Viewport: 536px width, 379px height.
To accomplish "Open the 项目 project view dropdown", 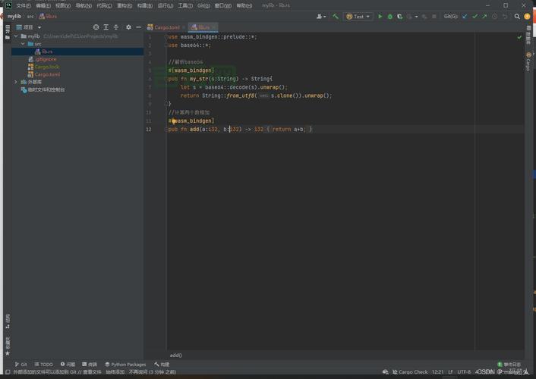I will tap(28, 27).
